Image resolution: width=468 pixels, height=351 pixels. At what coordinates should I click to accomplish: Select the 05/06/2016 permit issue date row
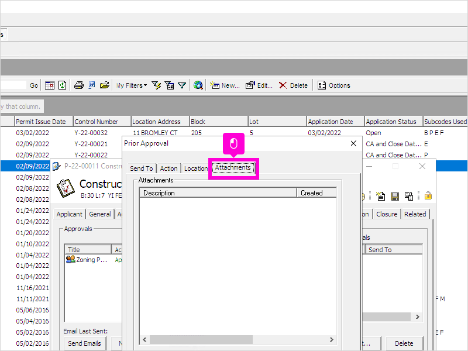33,310
